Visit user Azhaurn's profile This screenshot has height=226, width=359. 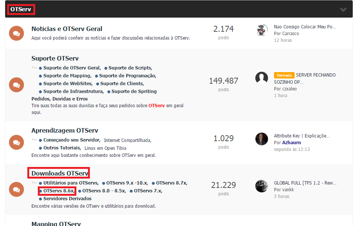pos(292,143)
